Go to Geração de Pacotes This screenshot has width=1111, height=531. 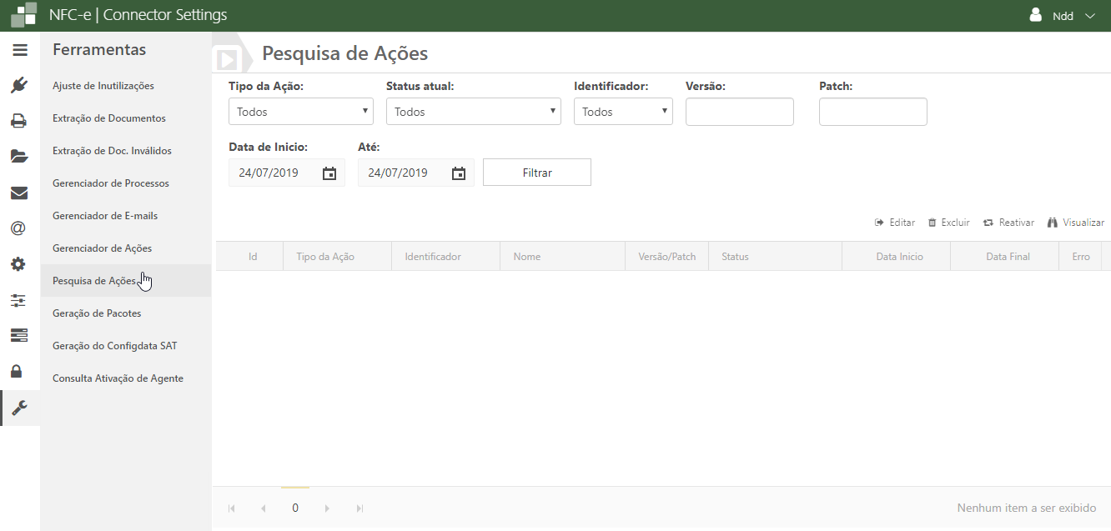[97, 313]
